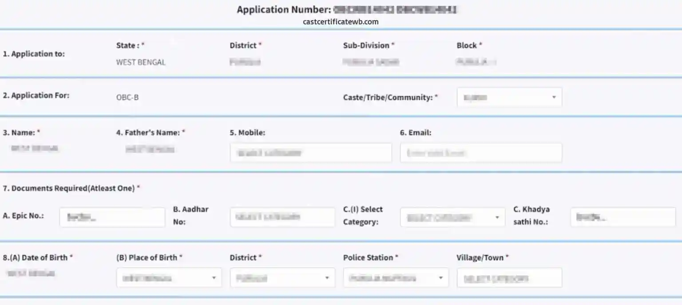The image size is (682, 305).
Task: Click the Aadhar No input field
Action: click(282, 217)
